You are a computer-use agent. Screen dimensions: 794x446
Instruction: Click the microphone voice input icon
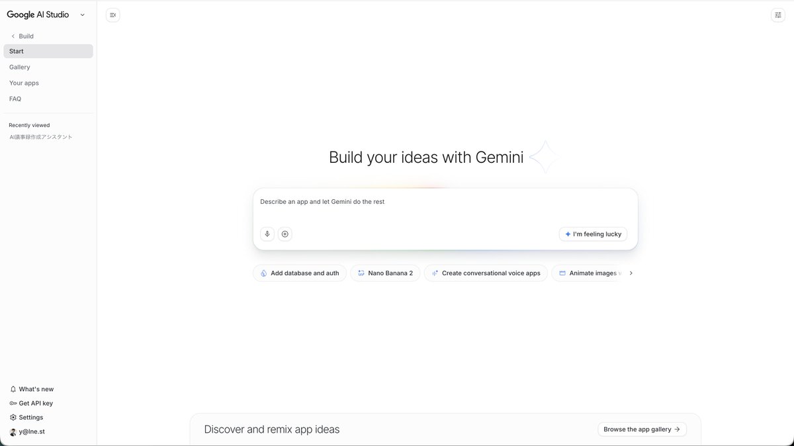(x=267, y=234)
